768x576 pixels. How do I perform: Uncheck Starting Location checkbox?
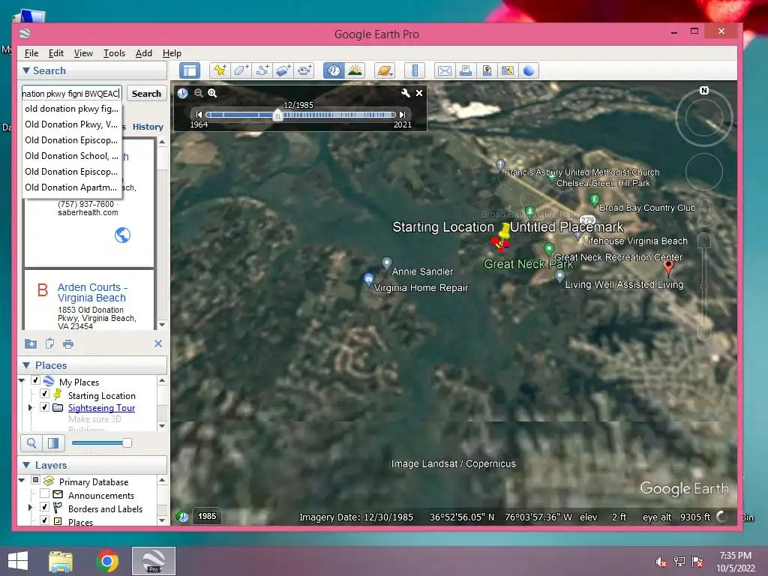click(44, 394)
